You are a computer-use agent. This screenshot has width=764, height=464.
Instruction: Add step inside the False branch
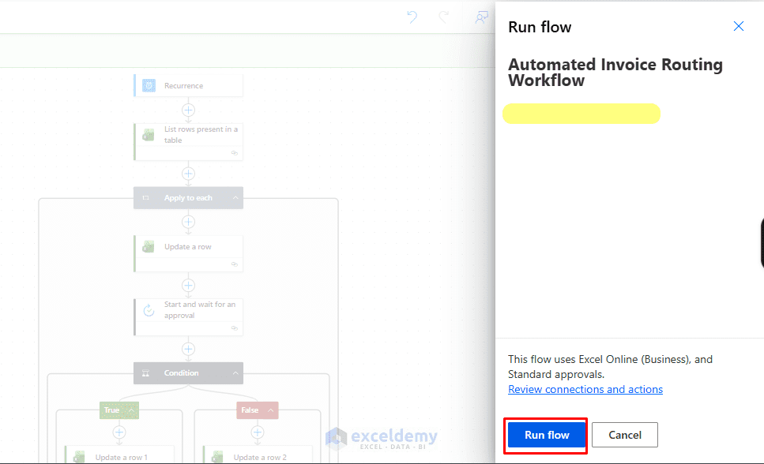point(258,432)
